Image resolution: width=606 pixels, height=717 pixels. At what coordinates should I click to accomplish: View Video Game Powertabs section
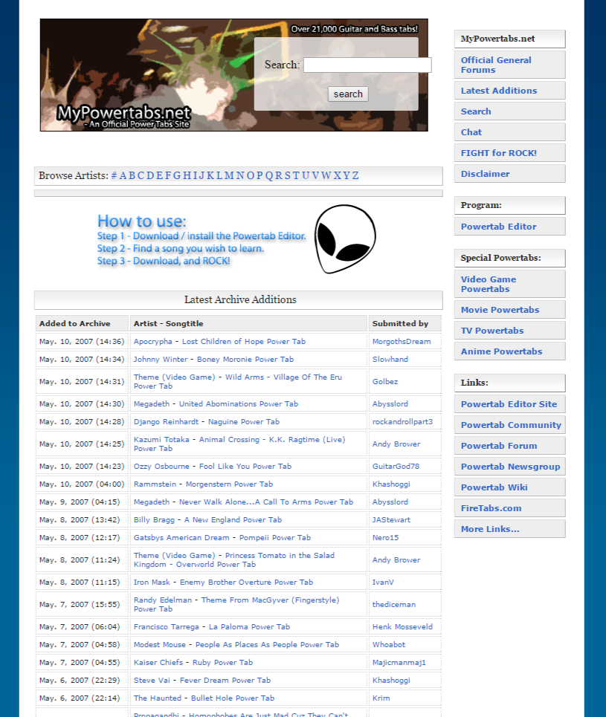click(488, 284)
